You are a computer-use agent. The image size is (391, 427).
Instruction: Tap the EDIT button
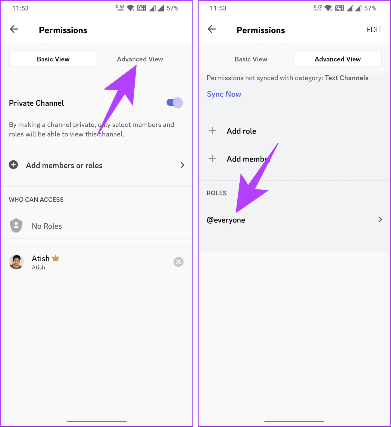tap(374, 30)
